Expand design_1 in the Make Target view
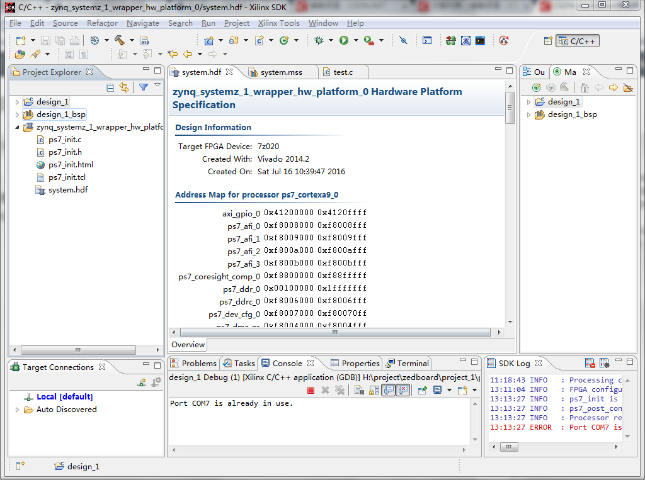 (x=528, y=101)
